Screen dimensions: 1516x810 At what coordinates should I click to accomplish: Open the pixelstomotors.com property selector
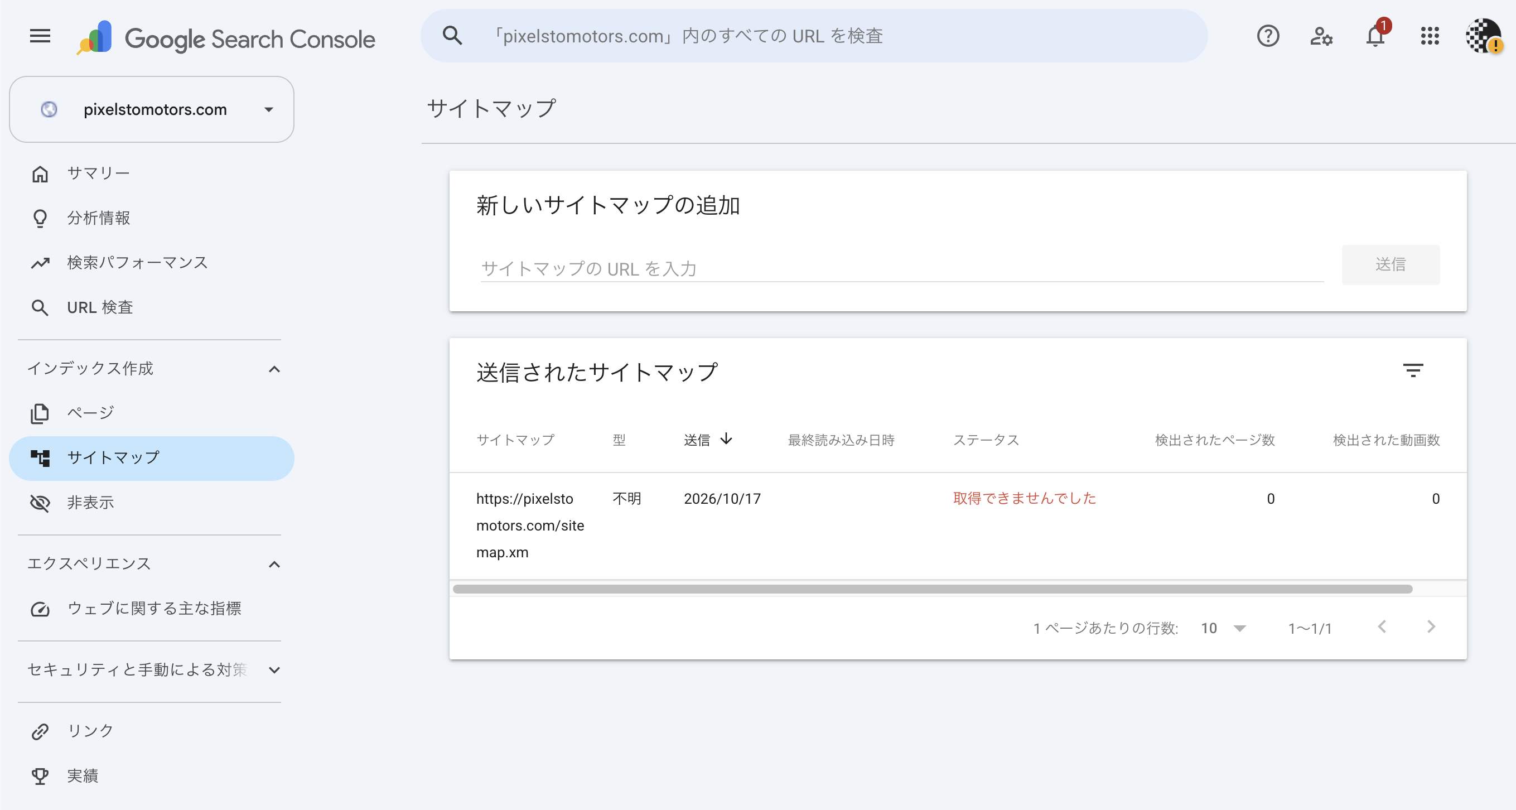[151, 109]
